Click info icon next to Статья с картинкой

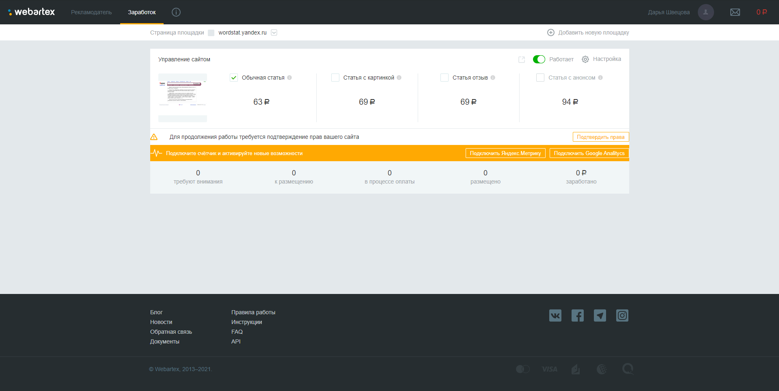399,78
